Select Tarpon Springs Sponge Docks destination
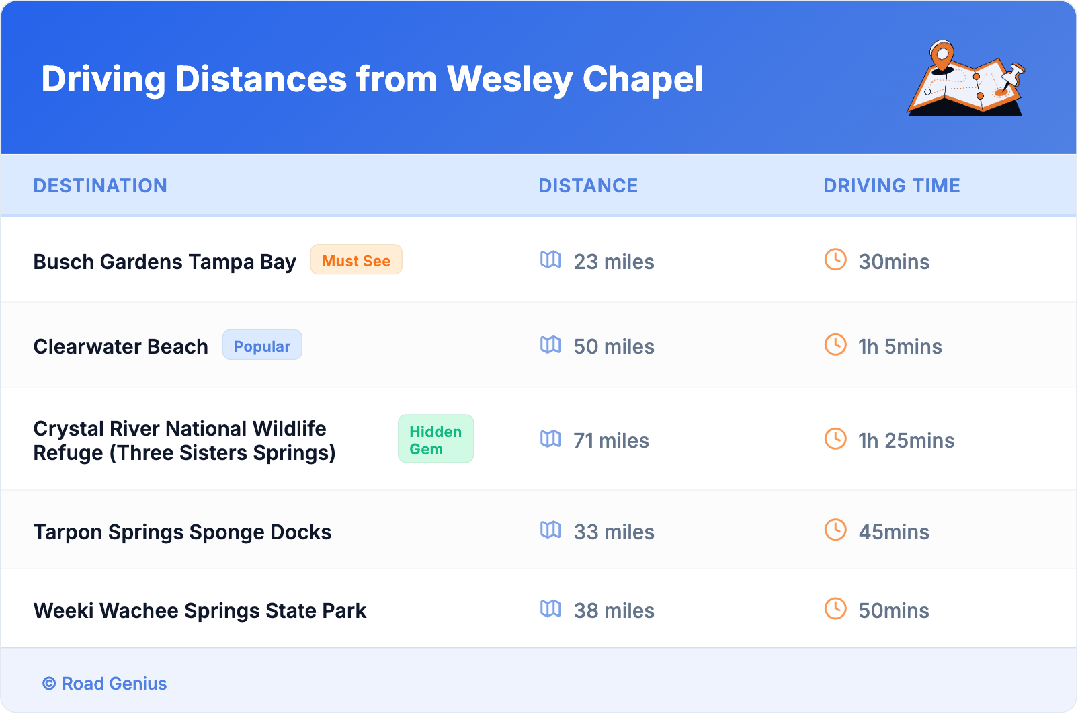Screen dimensions: 1078x714 point(182,532)
